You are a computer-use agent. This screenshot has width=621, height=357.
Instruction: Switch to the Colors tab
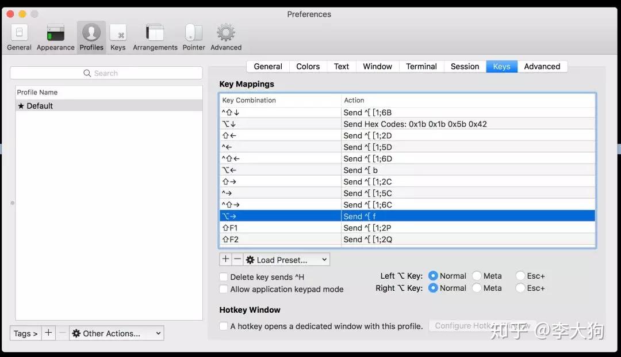point(308,66)
